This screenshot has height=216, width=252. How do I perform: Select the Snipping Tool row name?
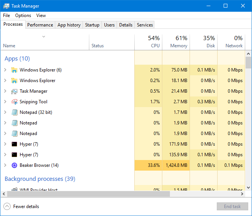point(33,102)
